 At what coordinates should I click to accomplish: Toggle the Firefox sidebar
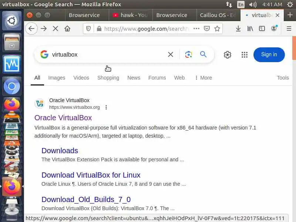pos(262,28)
